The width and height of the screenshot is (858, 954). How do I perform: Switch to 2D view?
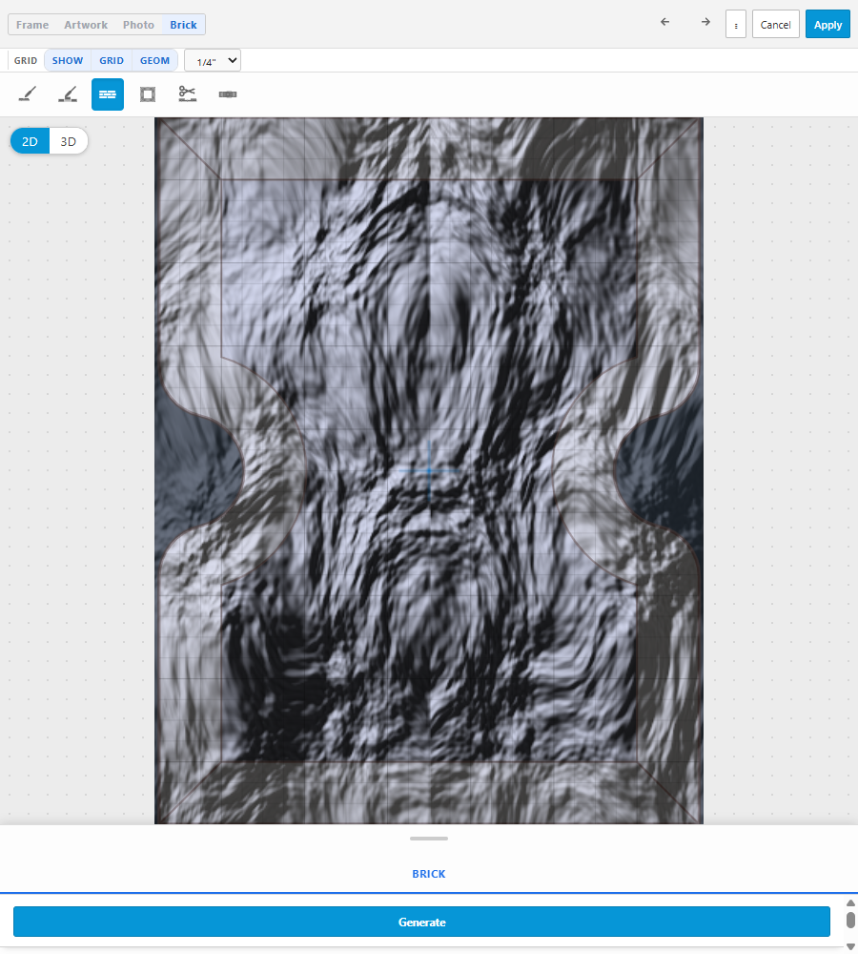(30, 141)
